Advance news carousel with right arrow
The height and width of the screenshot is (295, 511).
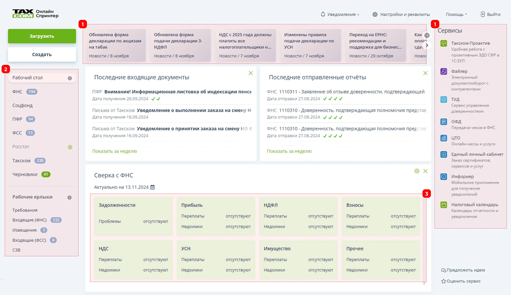pyautogui.click(x=427, y=45)
